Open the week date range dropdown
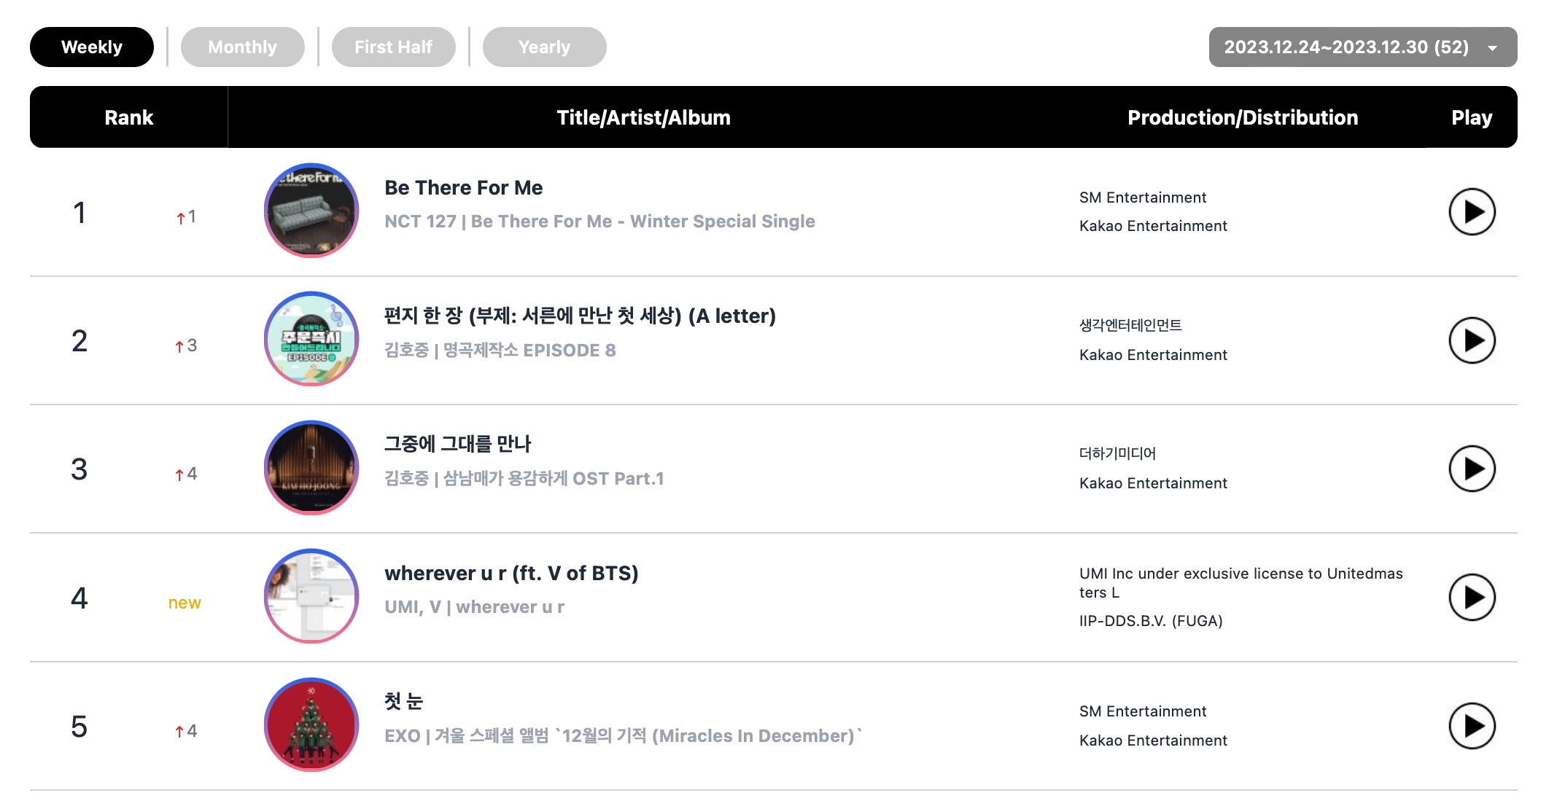1549x801 pixels. pyautogui.click(x=1362, y=47)
